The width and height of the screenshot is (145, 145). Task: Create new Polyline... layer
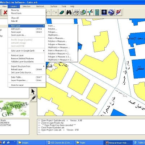tap(61, 29)
